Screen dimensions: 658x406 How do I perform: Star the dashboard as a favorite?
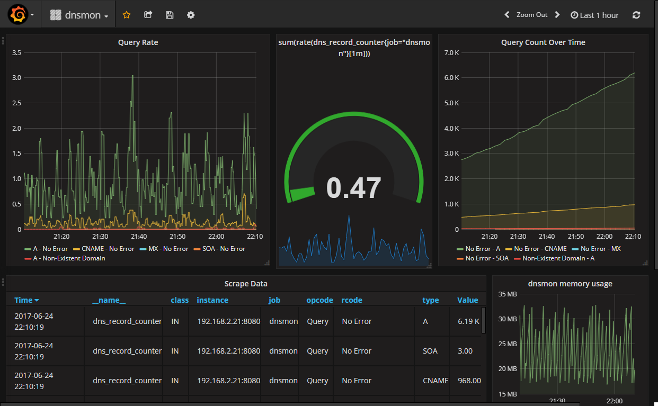127,15
